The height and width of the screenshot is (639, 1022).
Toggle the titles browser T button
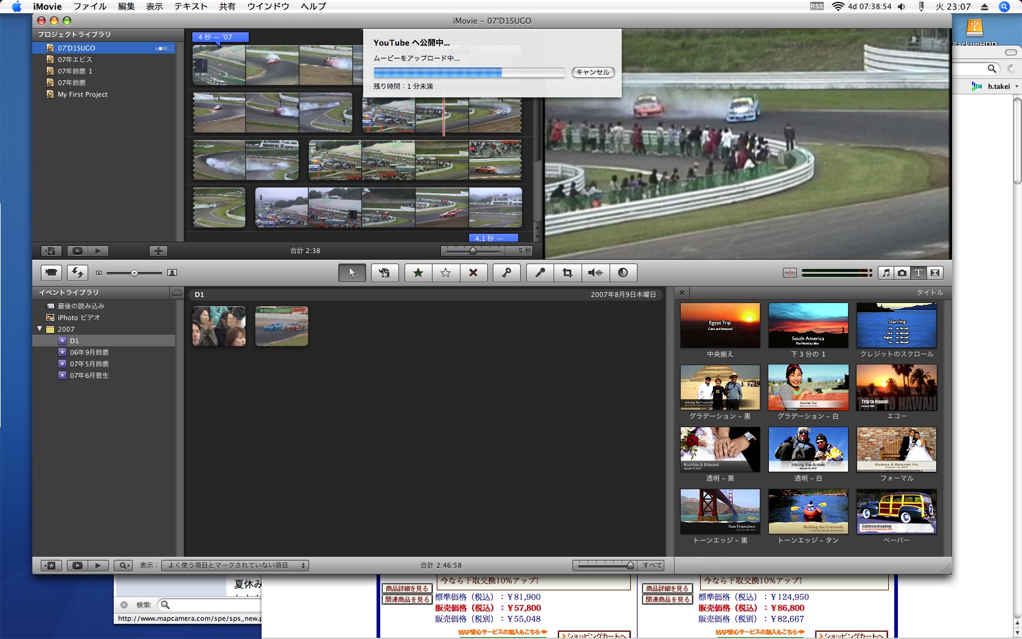[x=919, y=273]
